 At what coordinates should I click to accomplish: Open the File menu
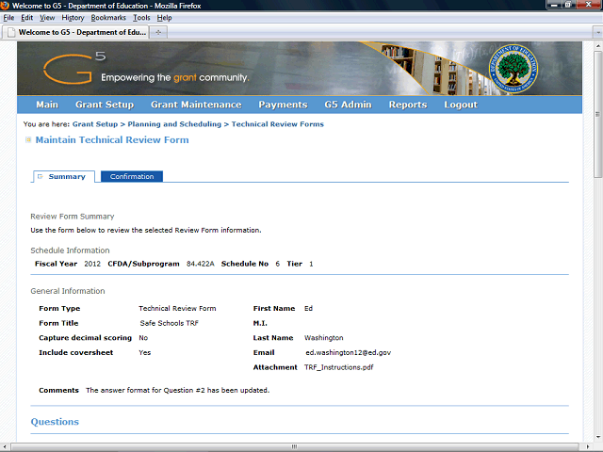pyautogui.click(x=8, y=18)
